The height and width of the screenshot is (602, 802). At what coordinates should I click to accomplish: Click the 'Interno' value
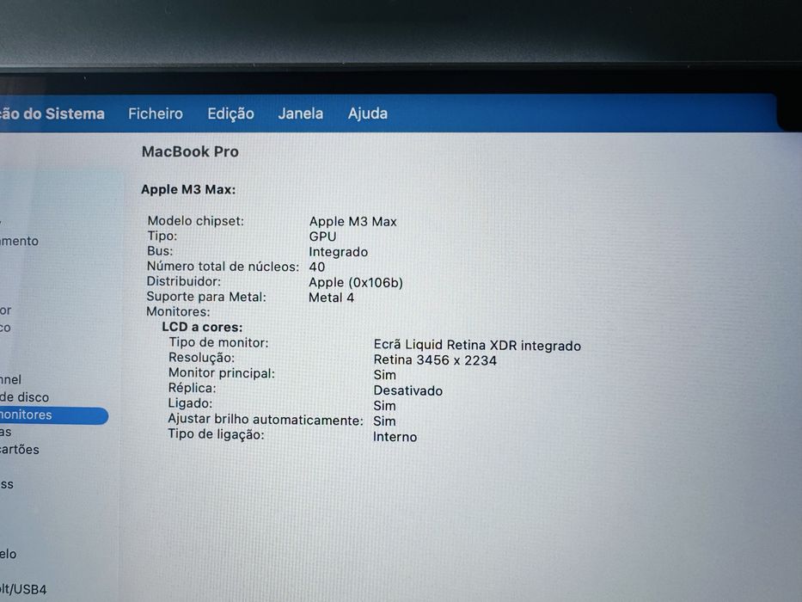point(395,437)
